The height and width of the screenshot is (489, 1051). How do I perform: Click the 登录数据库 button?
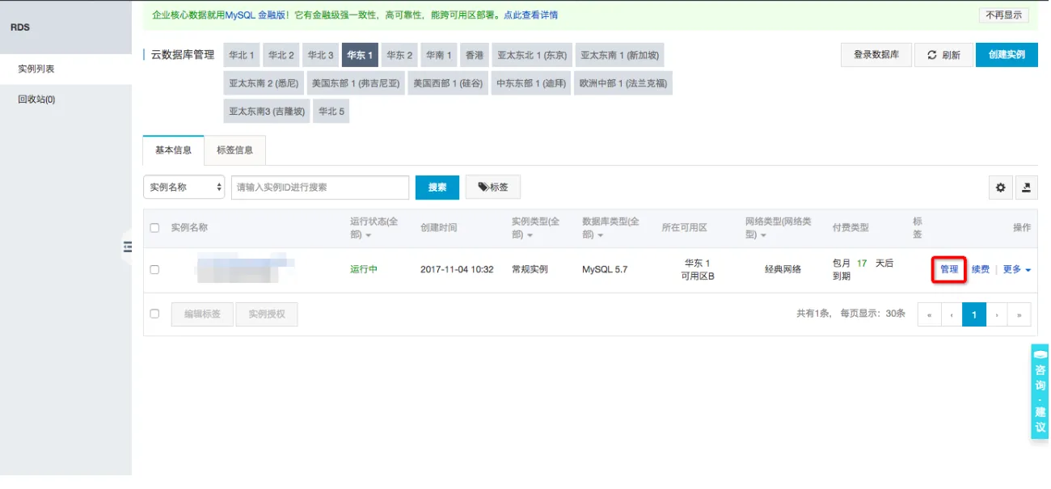(876, 55)
